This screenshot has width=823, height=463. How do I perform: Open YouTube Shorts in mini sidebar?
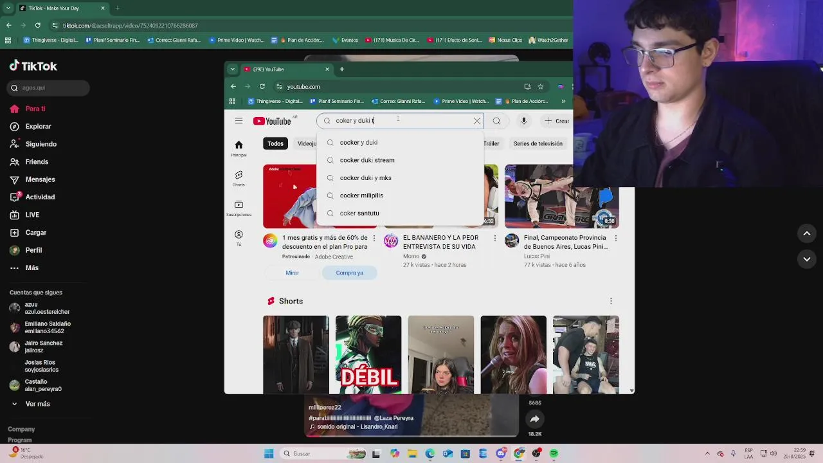coord(239,179)
